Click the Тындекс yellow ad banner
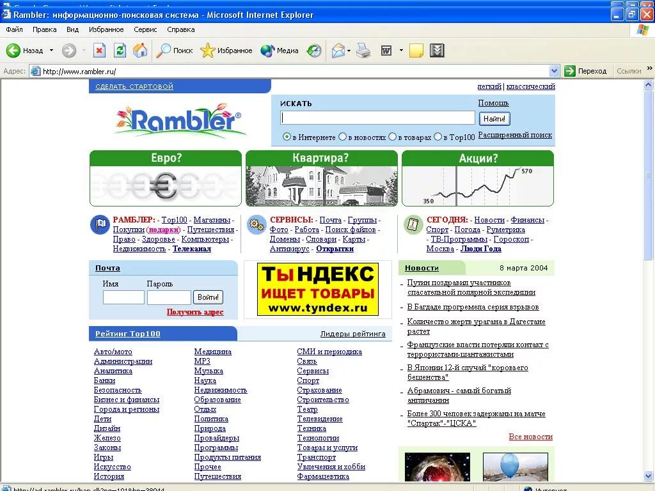This screenshot has height=491, width=655. (318, 290)
